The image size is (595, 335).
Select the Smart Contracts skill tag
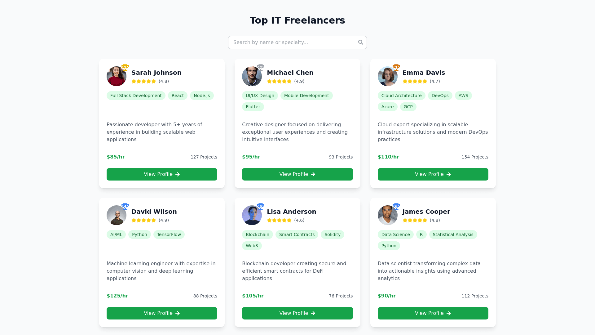297,234
